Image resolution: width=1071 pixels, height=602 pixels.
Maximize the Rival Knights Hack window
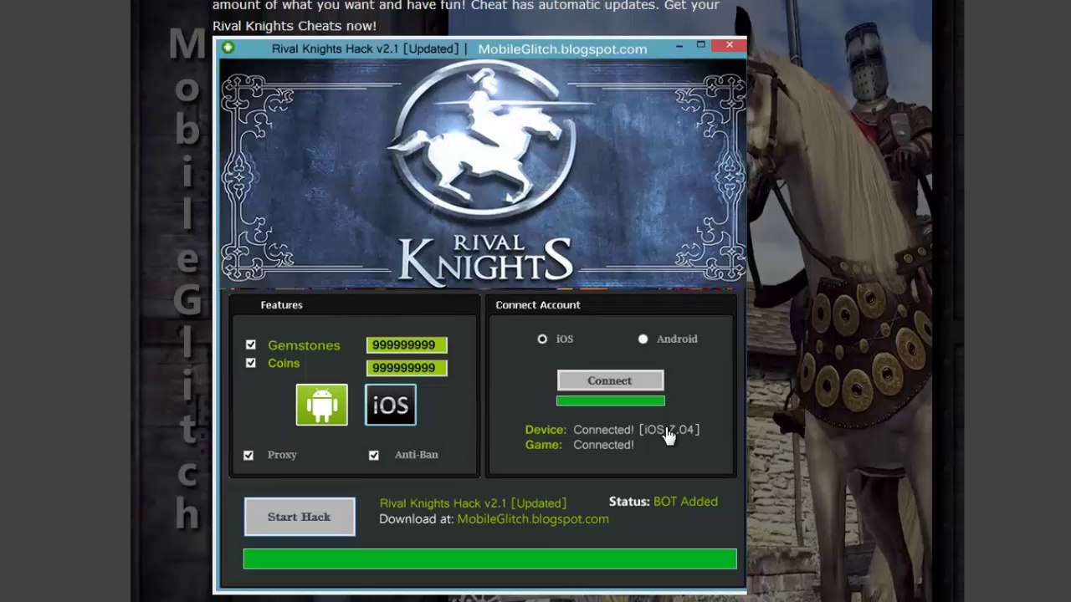[701, 45]
